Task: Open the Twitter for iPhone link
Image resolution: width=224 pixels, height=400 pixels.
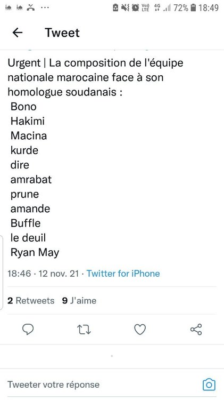Action: click(x=123, y=274)
